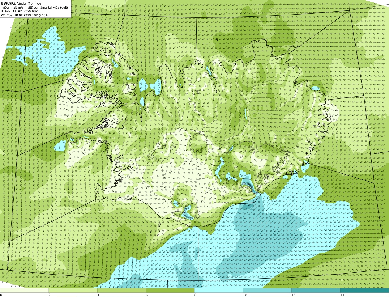Click the legend scale label '4'
The width and height of the screenshot is (389, 297).
coord(98,295)
